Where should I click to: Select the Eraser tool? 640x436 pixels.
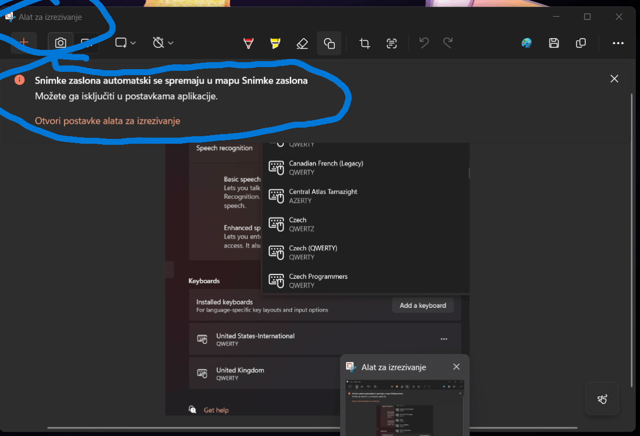coord(302,43)
